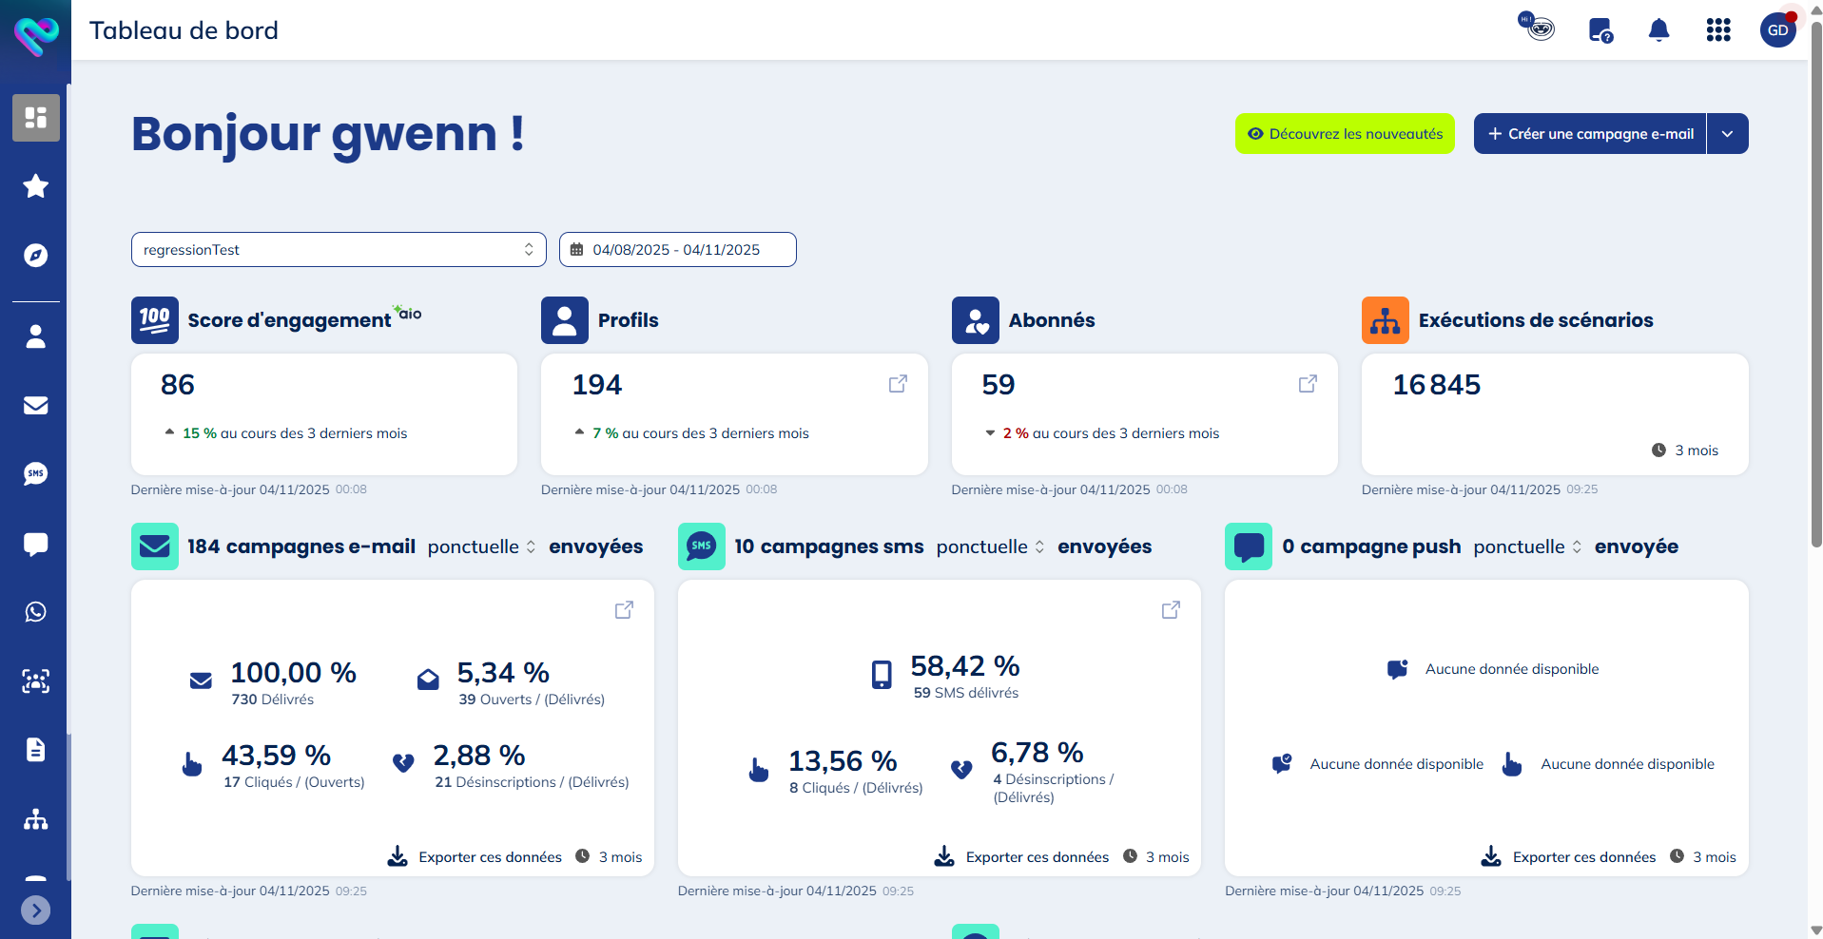Open the Abonnés card external link icon
The image size is (1823, 939).
[1308, 384]
